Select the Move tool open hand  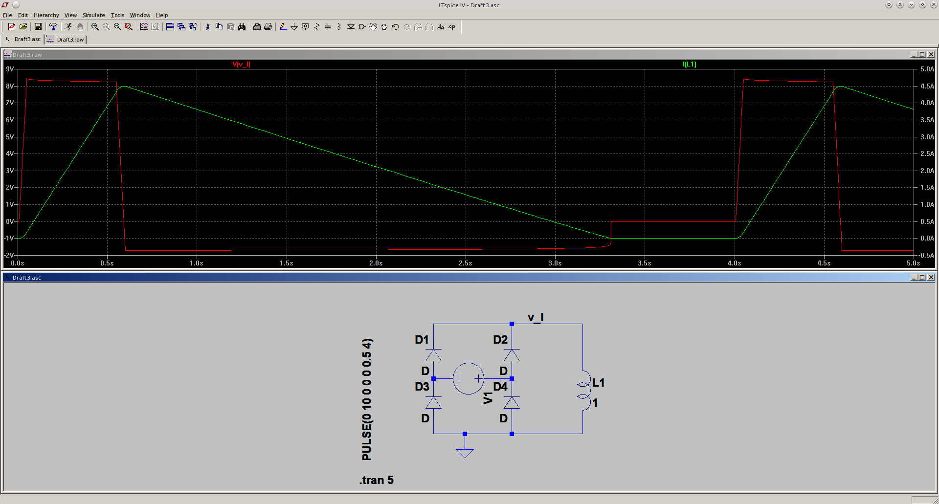pos(373,27)
